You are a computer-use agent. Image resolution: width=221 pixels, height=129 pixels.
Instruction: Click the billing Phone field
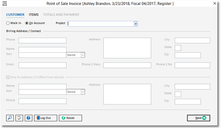pos(42,40)
